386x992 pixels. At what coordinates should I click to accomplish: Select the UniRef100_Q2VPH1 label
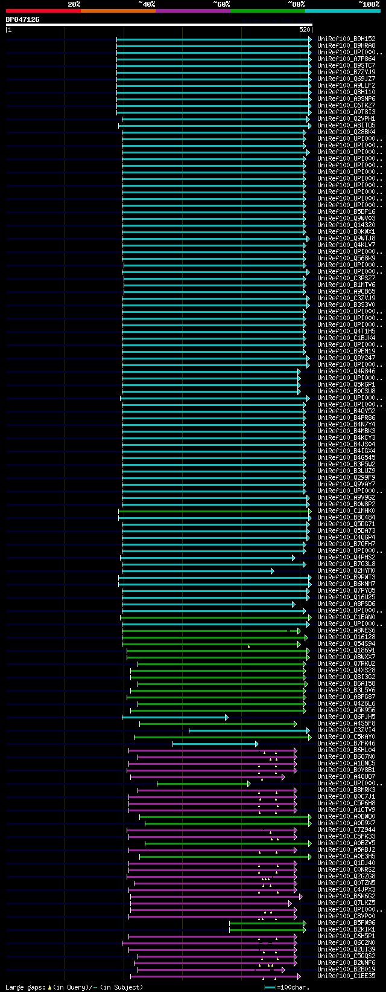pos(346,118)
